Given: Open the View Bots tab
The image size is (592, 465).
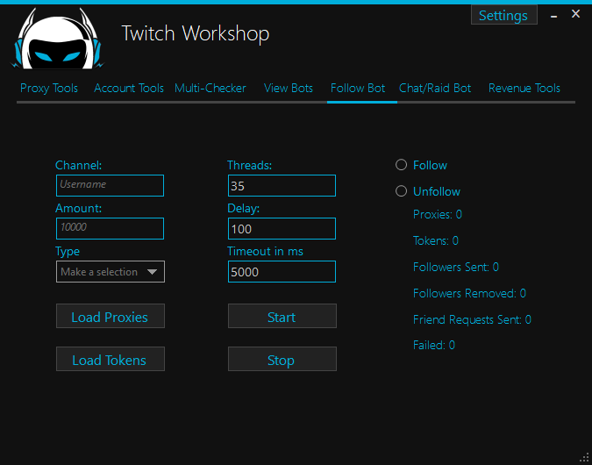Looking at the screenshot, I should 289,88.
